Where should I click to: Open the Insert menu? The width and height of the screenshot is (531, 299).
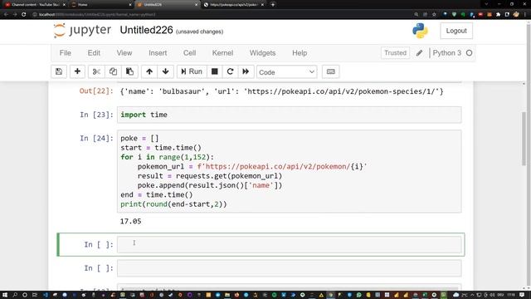pyautogui.click(x=158, y=53)
